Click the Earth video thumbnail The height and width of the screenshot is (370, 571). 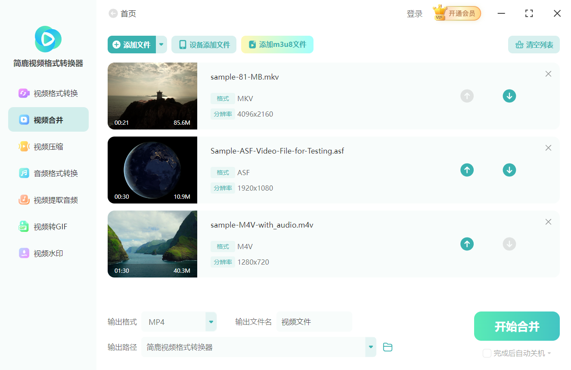tap(152, 170)
